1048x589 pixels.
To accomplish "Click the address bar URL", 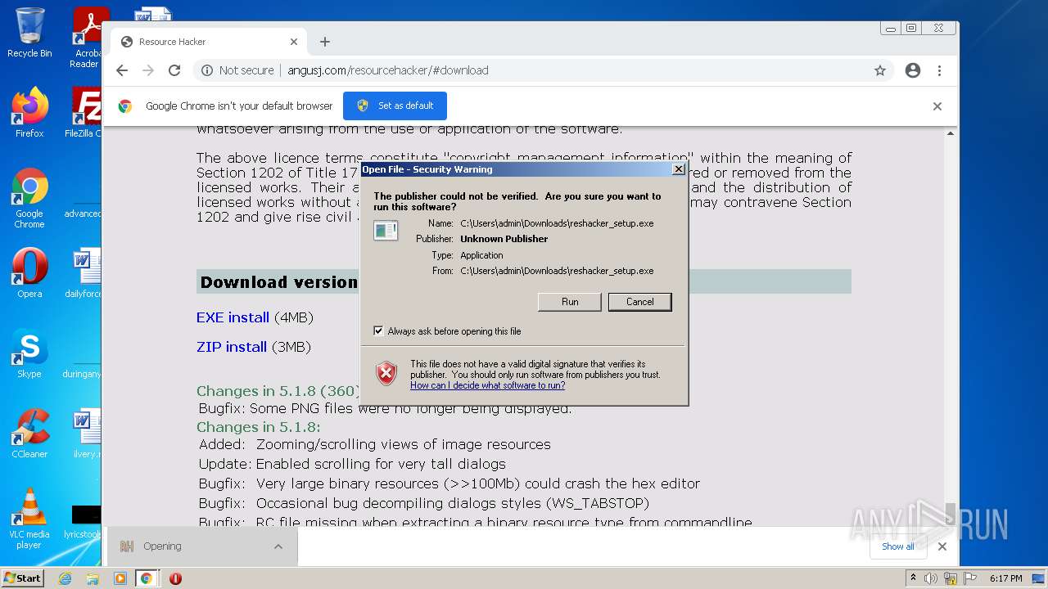I will [x=387, y=70].
